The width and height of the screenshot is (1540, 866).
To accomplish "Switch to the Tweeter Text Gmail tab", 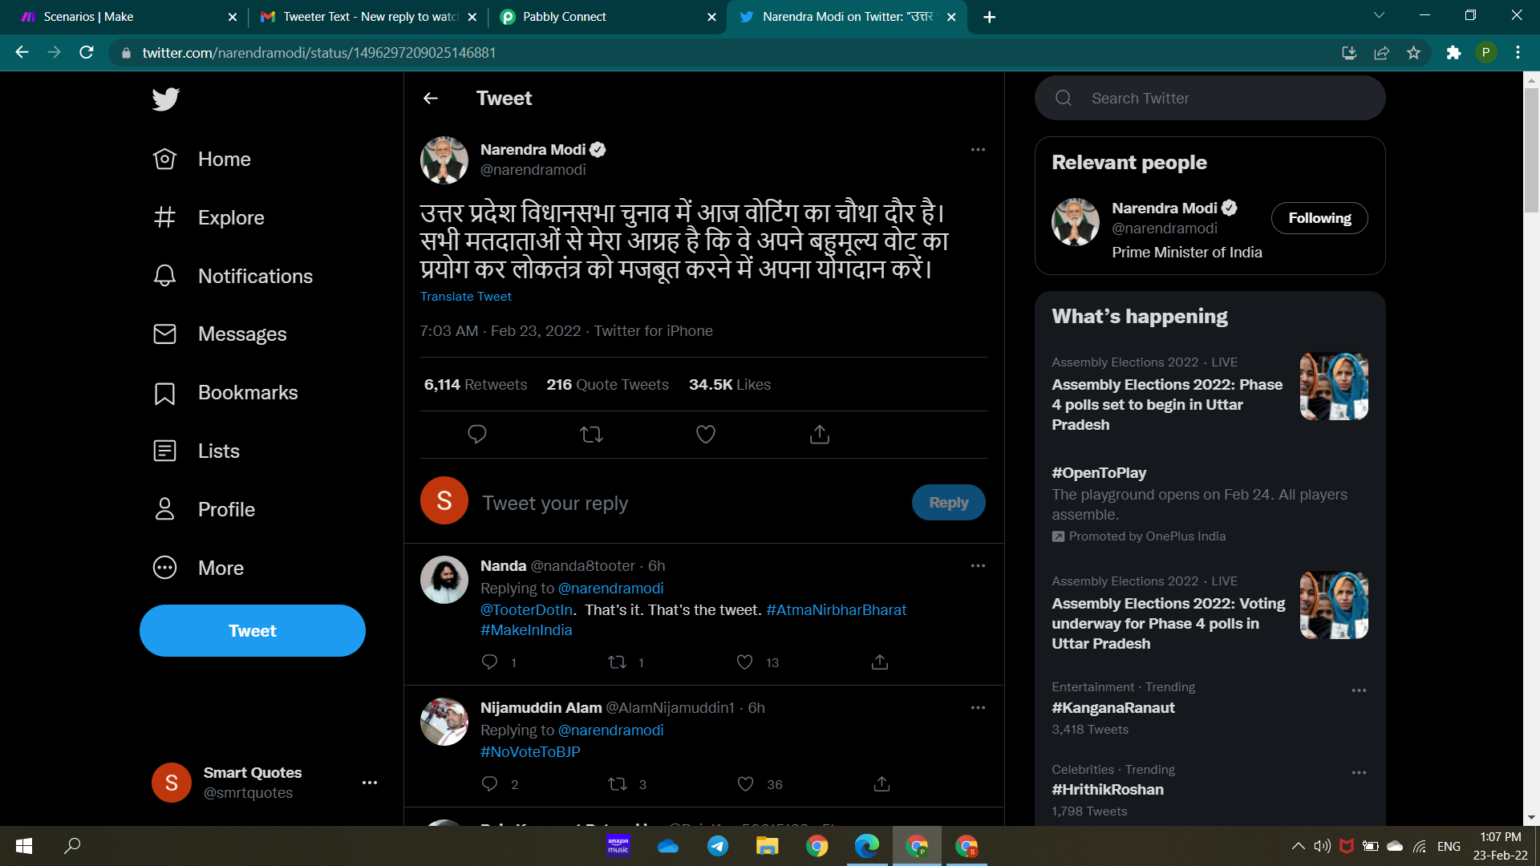I will click(x=367, y=17).
